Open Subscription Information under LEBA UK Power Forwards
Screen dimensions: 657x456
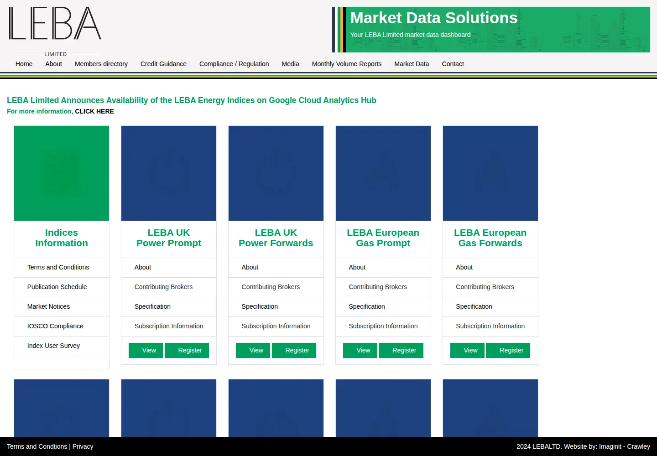point(276,326)
